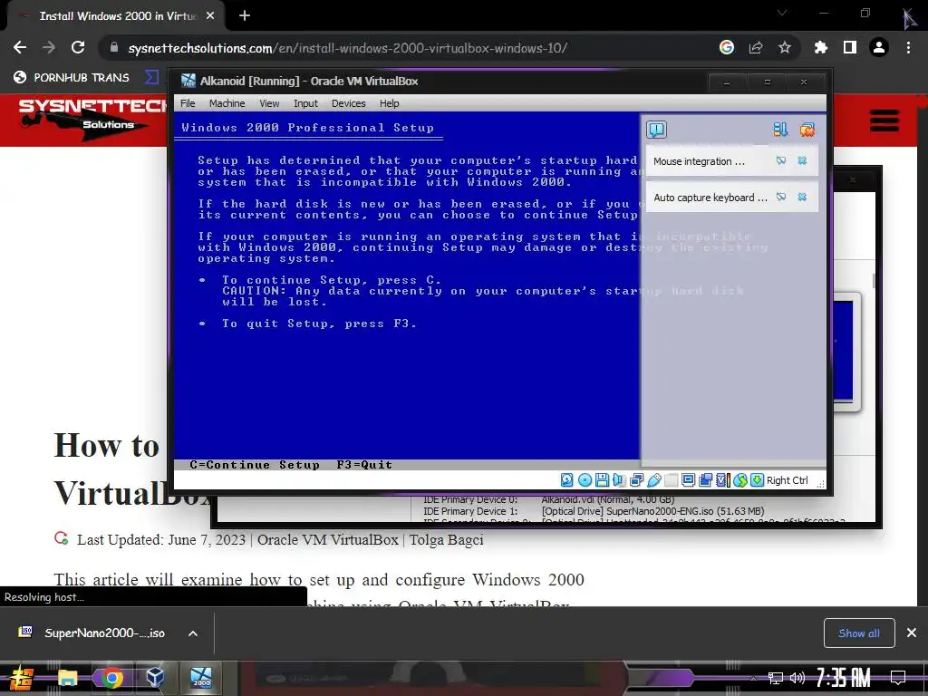Open VirtualBox Manager from the taskbar
The height and width of the screenshot is (696, 928).
coord(155,677)
